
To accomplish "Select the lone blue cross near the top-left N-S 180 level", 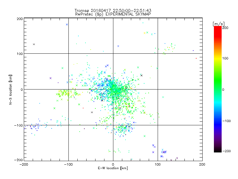I will (67, 24).
